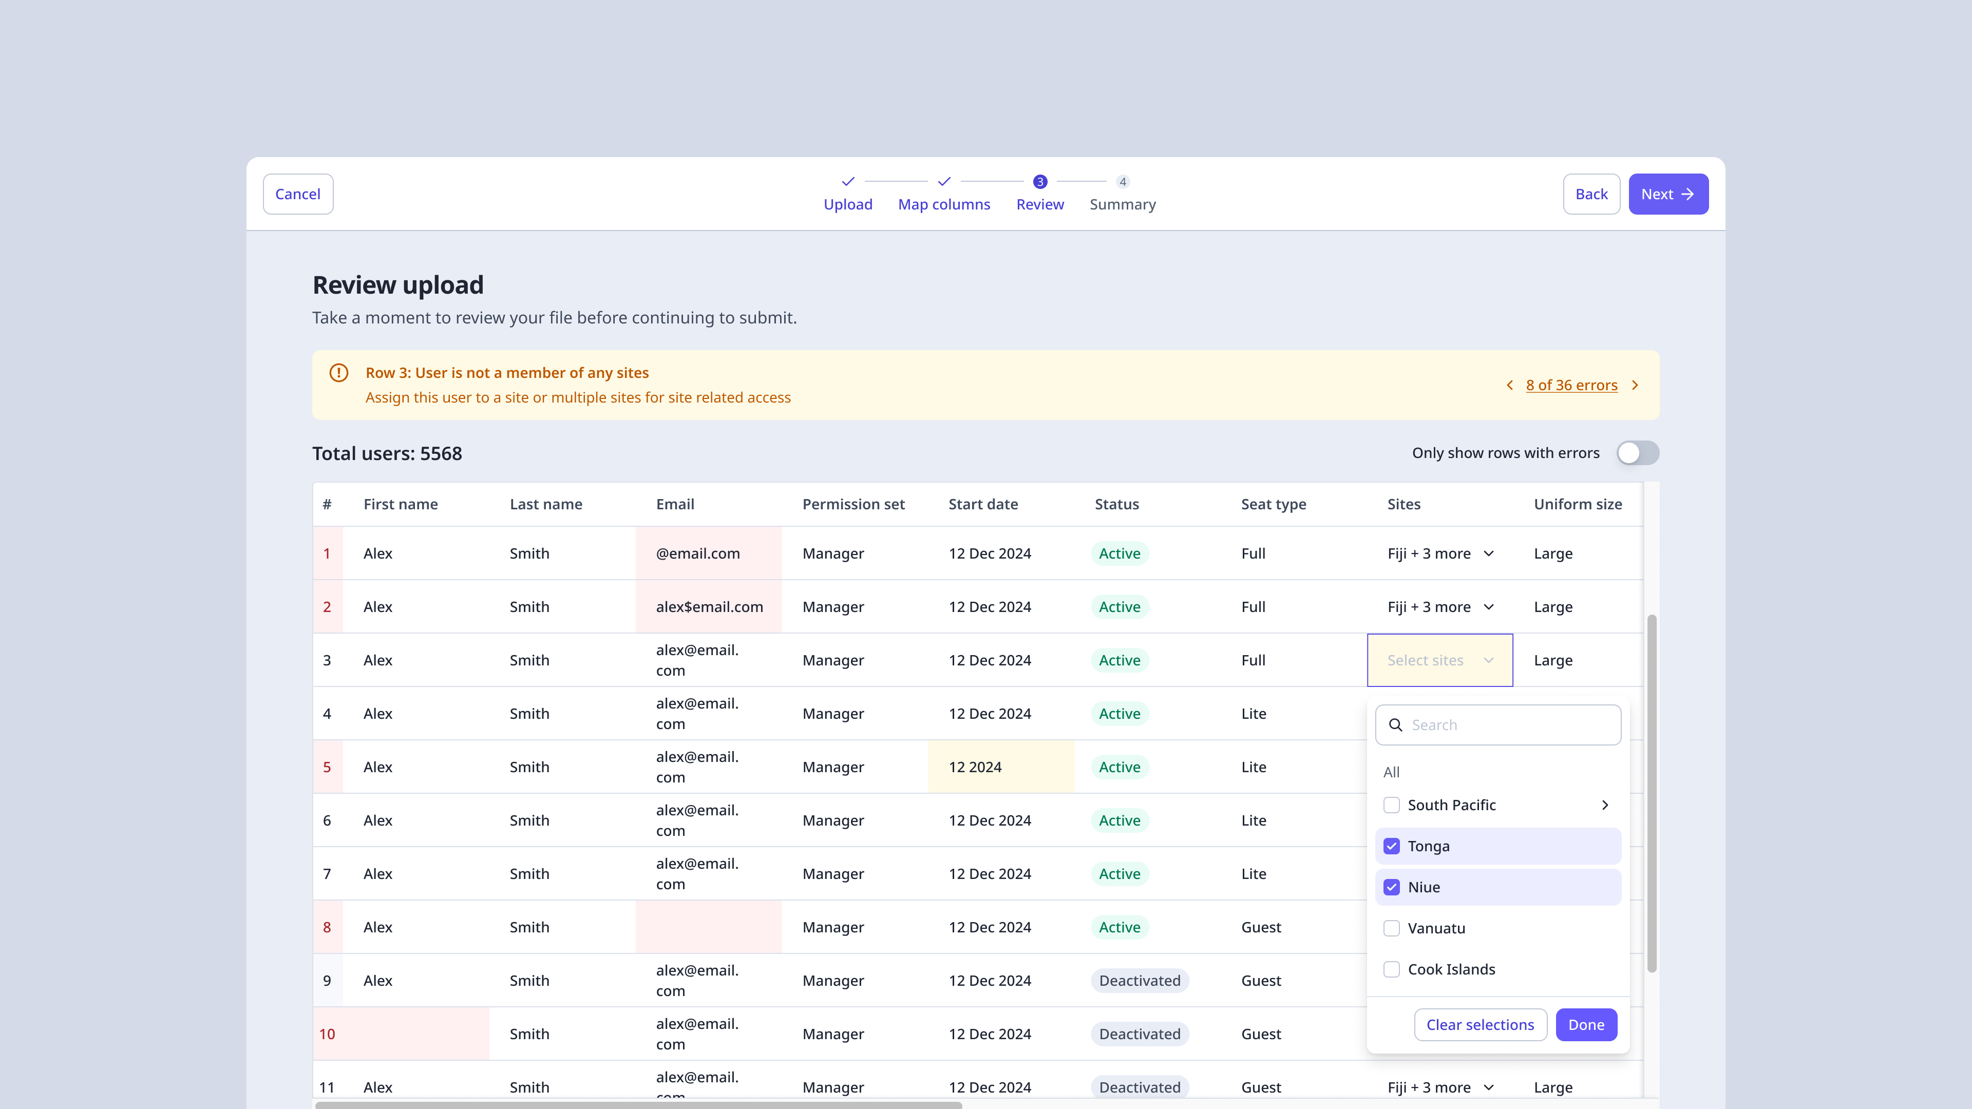Image resolution: width=1972 pixels, height=1109 pixels.
Task: Click the Lite seat type in row 4
Action: [x=1253, y=713]
